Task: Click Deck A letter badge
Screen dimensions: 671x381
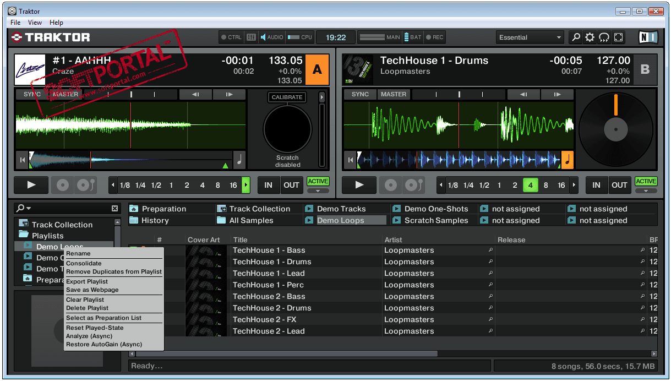Action: pyautogui.click(x=317, y=69)
